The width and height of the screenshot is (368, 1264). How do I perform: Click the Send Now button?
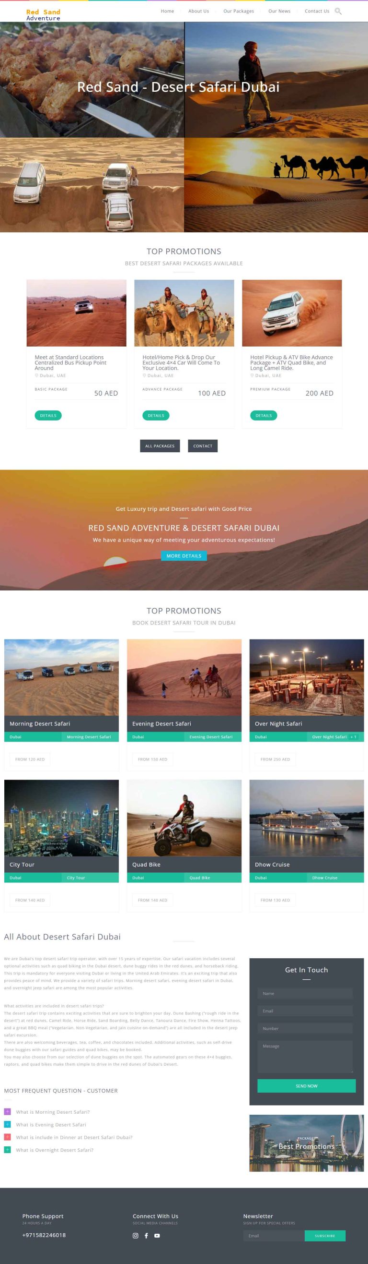(x=306, y=1086)
